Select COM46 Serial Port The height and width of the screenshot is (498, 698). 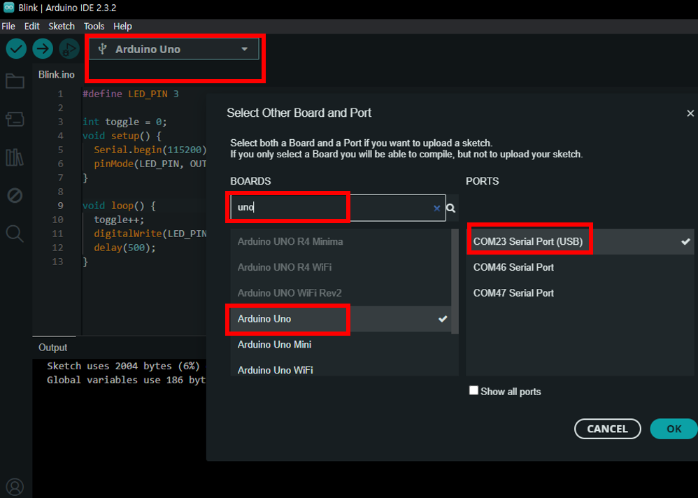[580, 267]
